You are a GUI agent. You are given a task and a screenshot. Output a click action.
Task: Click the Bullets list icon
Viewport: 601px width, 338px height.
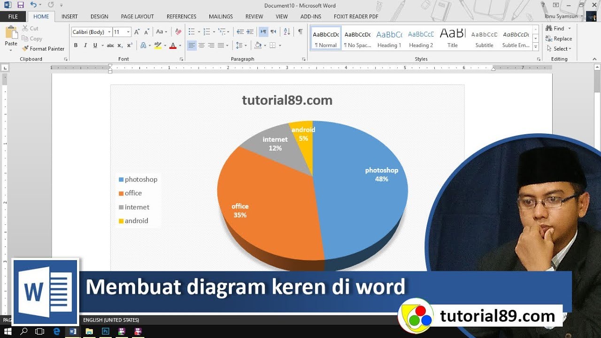point(191,32)
